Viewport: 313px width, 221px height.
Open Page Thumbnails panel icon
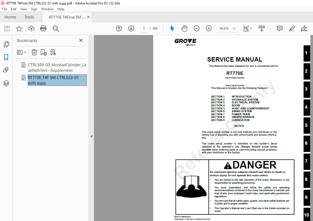6,44
